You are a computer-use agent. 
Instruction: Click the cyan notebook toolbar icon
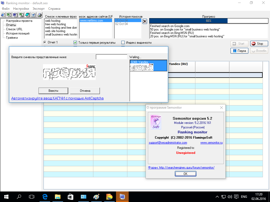click(27, 15)
